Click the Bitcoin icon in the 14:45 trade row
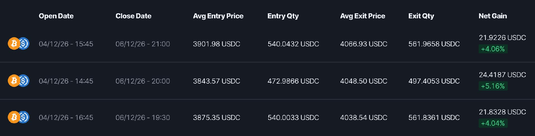Viewport: 535px width, 136px height. tap(14, 81)
